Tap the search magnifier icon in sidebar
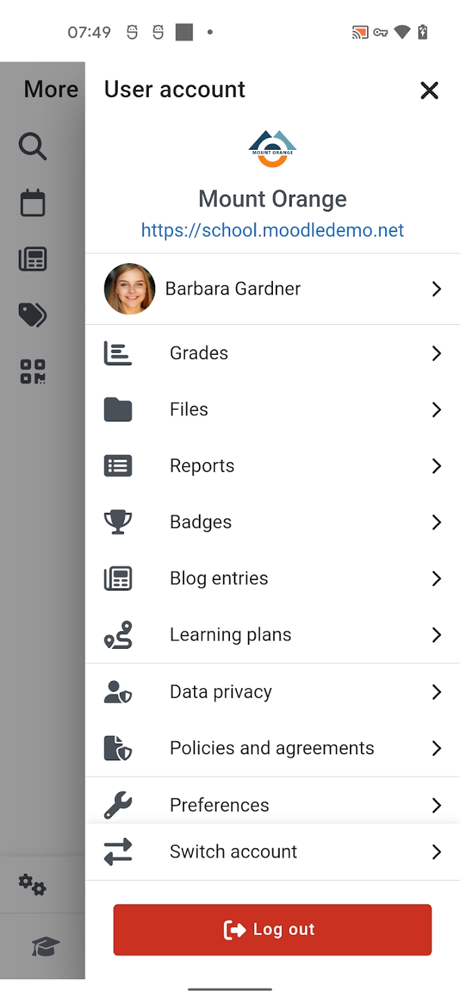This screenshot has width=460, height=998. [33, 146]
